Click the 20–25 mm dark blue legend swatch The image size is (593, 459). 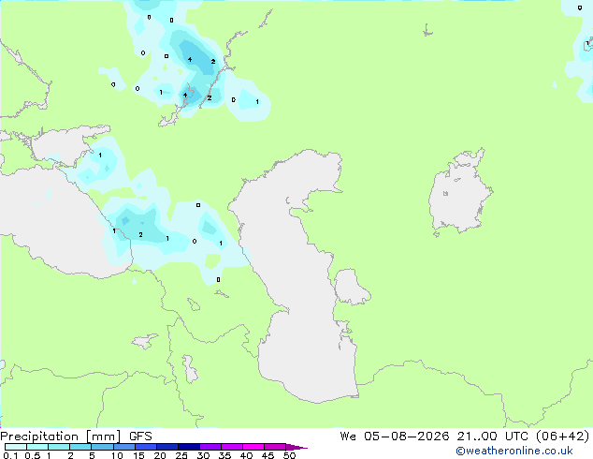166,447
